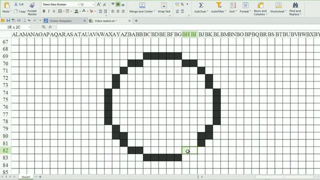Open the fill color swatch
The height and width of the screenshot is (180, 320).
(x=76, y=11)
